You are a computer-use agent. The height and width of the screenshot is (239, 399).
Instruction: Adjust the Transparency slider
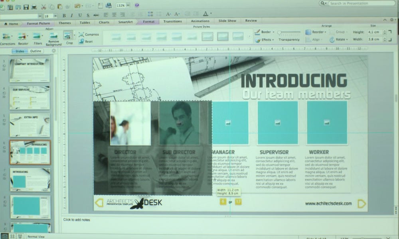tap(289, 32)
